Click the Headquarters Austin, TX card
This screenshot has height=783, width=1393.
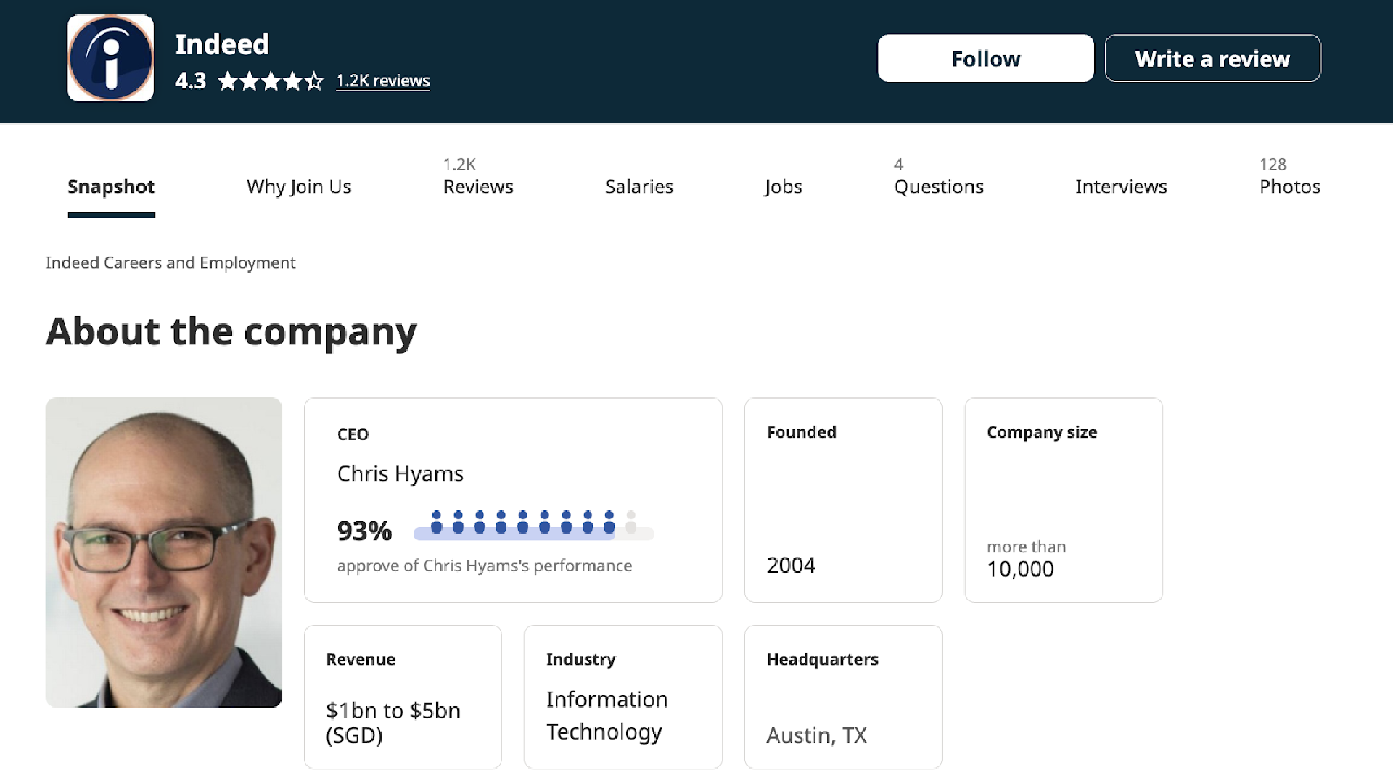click(843, 697)
